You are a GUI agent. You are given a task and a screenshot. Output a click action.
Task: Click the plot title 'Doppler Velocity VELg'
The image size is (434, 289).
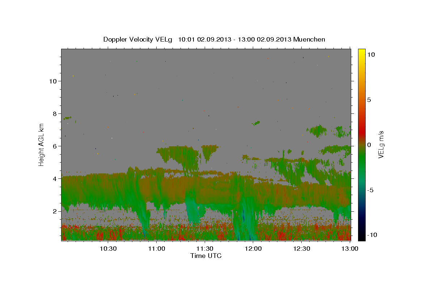pyautogui.click(x=138, y=39)
